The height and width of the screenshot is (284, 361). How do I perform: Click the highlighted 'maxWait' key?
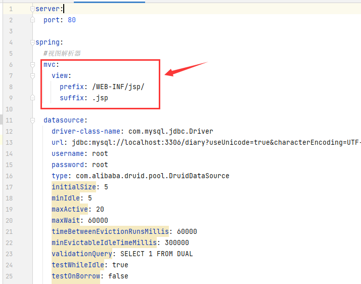point(66,220)
